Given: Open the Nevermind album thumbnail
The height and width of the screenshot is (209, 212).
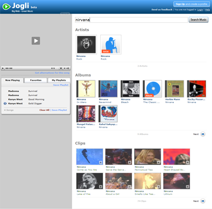Looking at the screenshot, I should [x=108, y=89].
